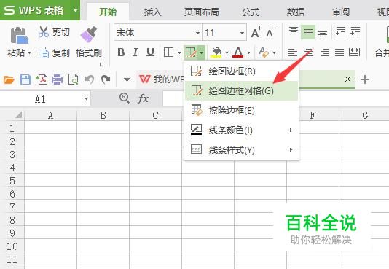Image resolution: width=389 pixels, height=269 pixels.
Task: Collapse the draw border dropdown arrow
Action: pos(202,52)
